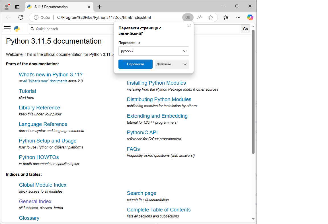
Task: Click the browser profile avatar icon
Action: 7,6
